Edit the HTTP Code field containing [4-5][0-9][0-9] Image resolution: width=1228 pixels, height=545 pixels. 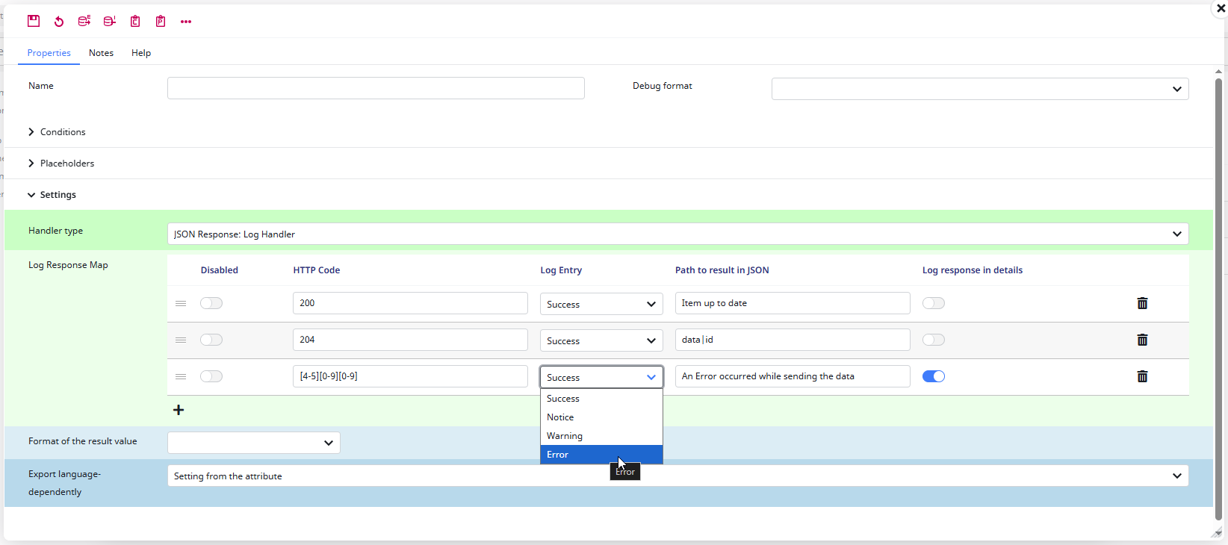pos(410,376)
